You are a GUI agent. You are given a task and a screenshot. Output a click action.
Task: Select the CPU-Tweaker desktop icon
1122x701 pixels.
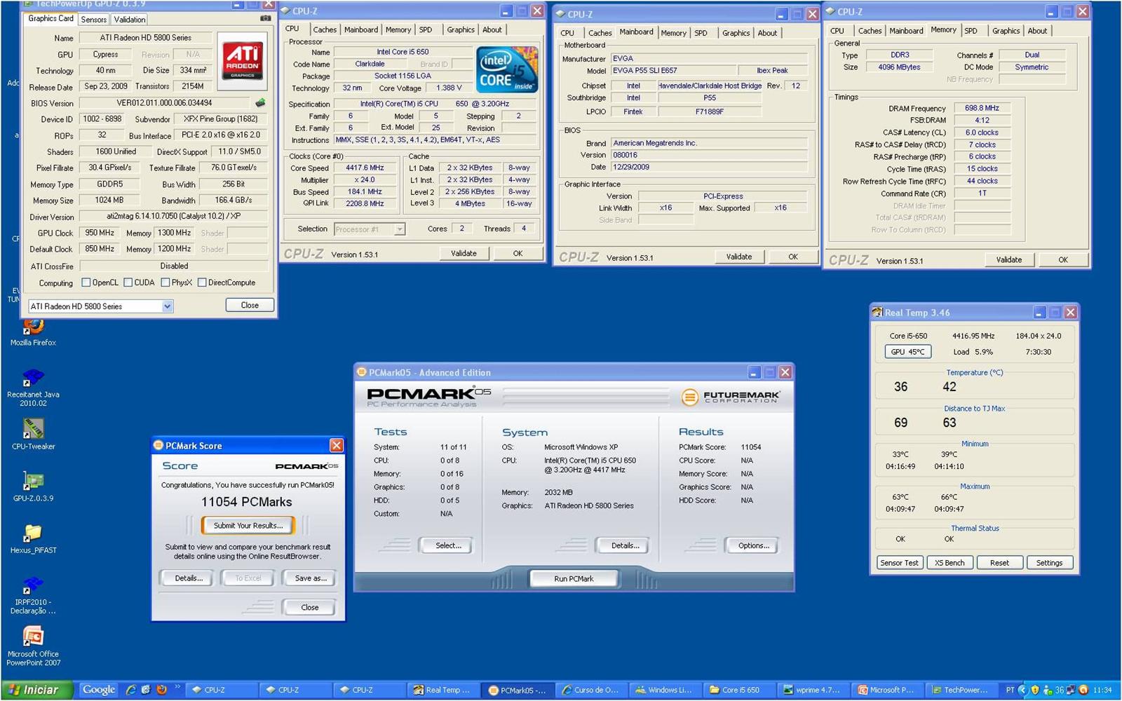point(33,435)
